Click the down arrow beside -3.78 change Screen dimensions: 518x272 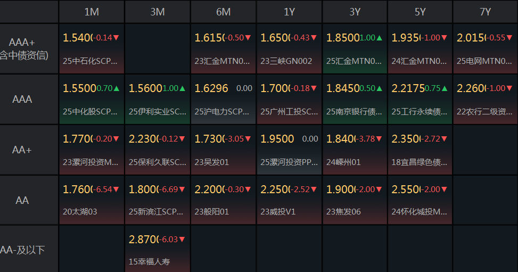(x=380, y=139)
